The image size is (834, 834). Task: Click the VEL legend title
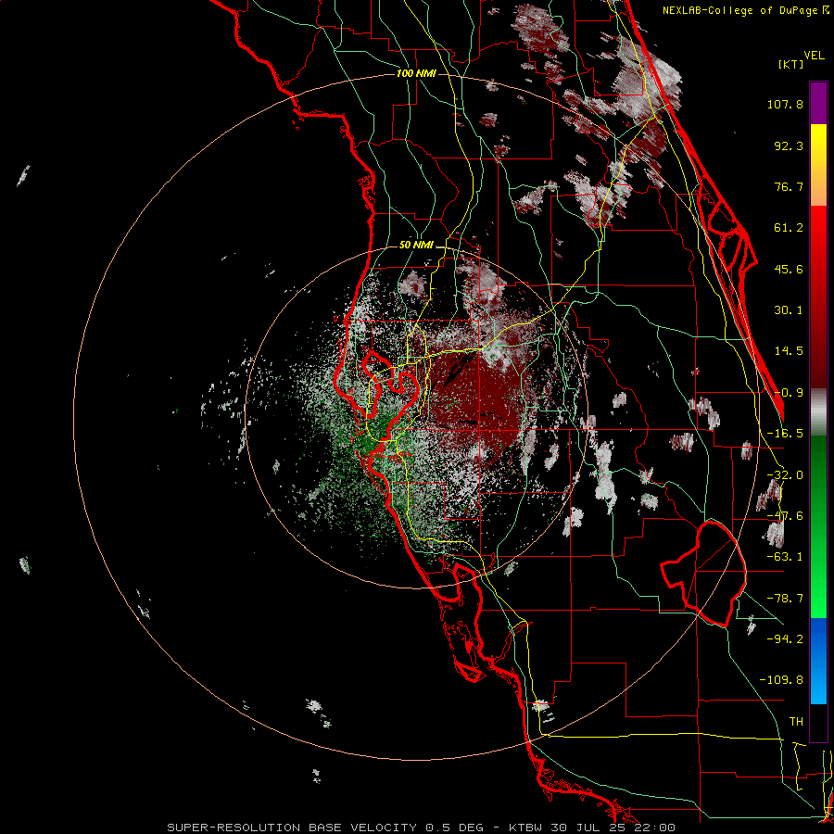[x=814, y=56]
